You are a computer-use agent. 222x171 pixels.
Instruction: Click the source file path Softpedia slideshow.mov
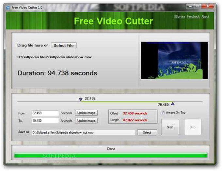55,57
